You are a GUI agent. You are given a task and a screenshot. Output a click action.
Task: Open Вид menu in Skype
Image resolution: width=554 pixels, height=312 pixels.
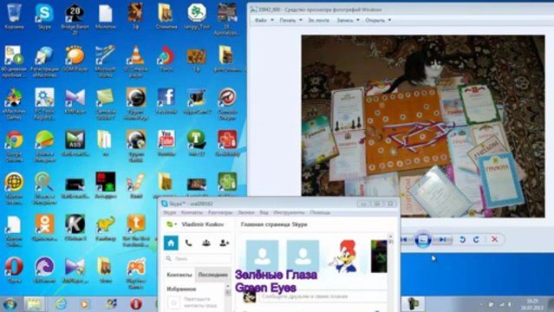tap(264, 212)
